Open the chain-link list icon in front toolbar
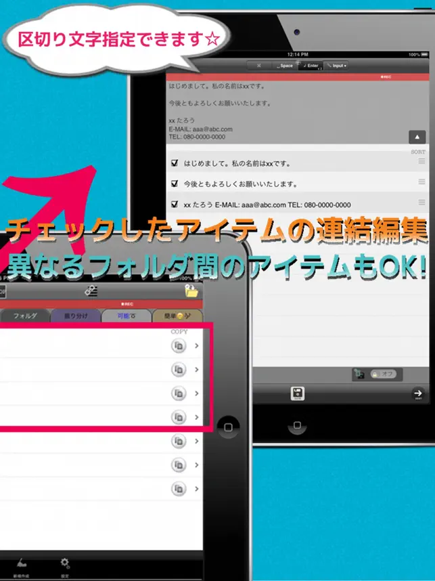Screen dimensions: 435x581 tap(91, 291)
